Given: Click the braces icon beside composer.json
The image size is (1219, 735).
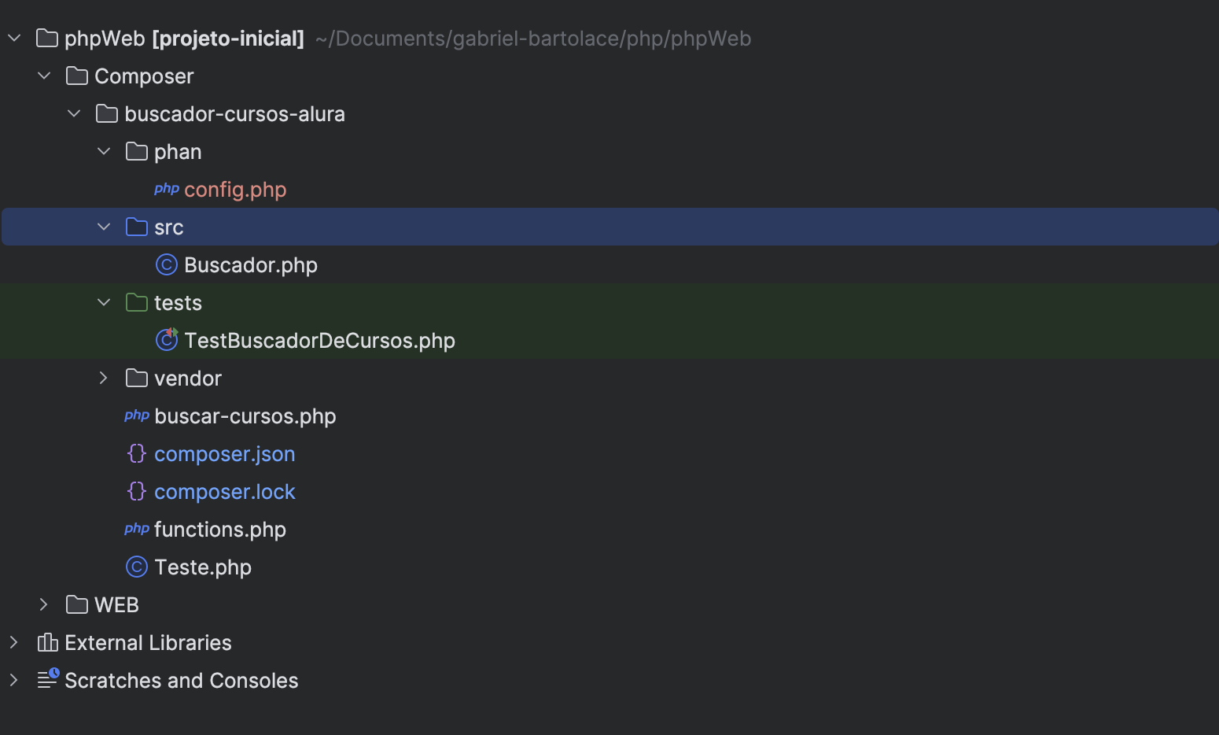Looking at the screenshot, I should (x=137, y=453).
